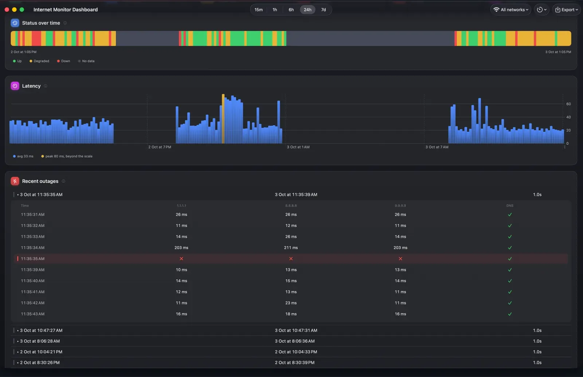This screenshot has width=583, height=377.
Task: Click the DNS check mark in the 11:35:35 AM row
Action: tap(510, 259)
